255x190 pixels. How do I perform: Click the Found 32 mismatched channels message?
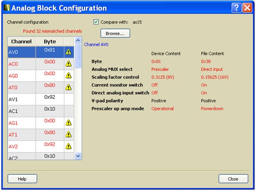(52, 31)
